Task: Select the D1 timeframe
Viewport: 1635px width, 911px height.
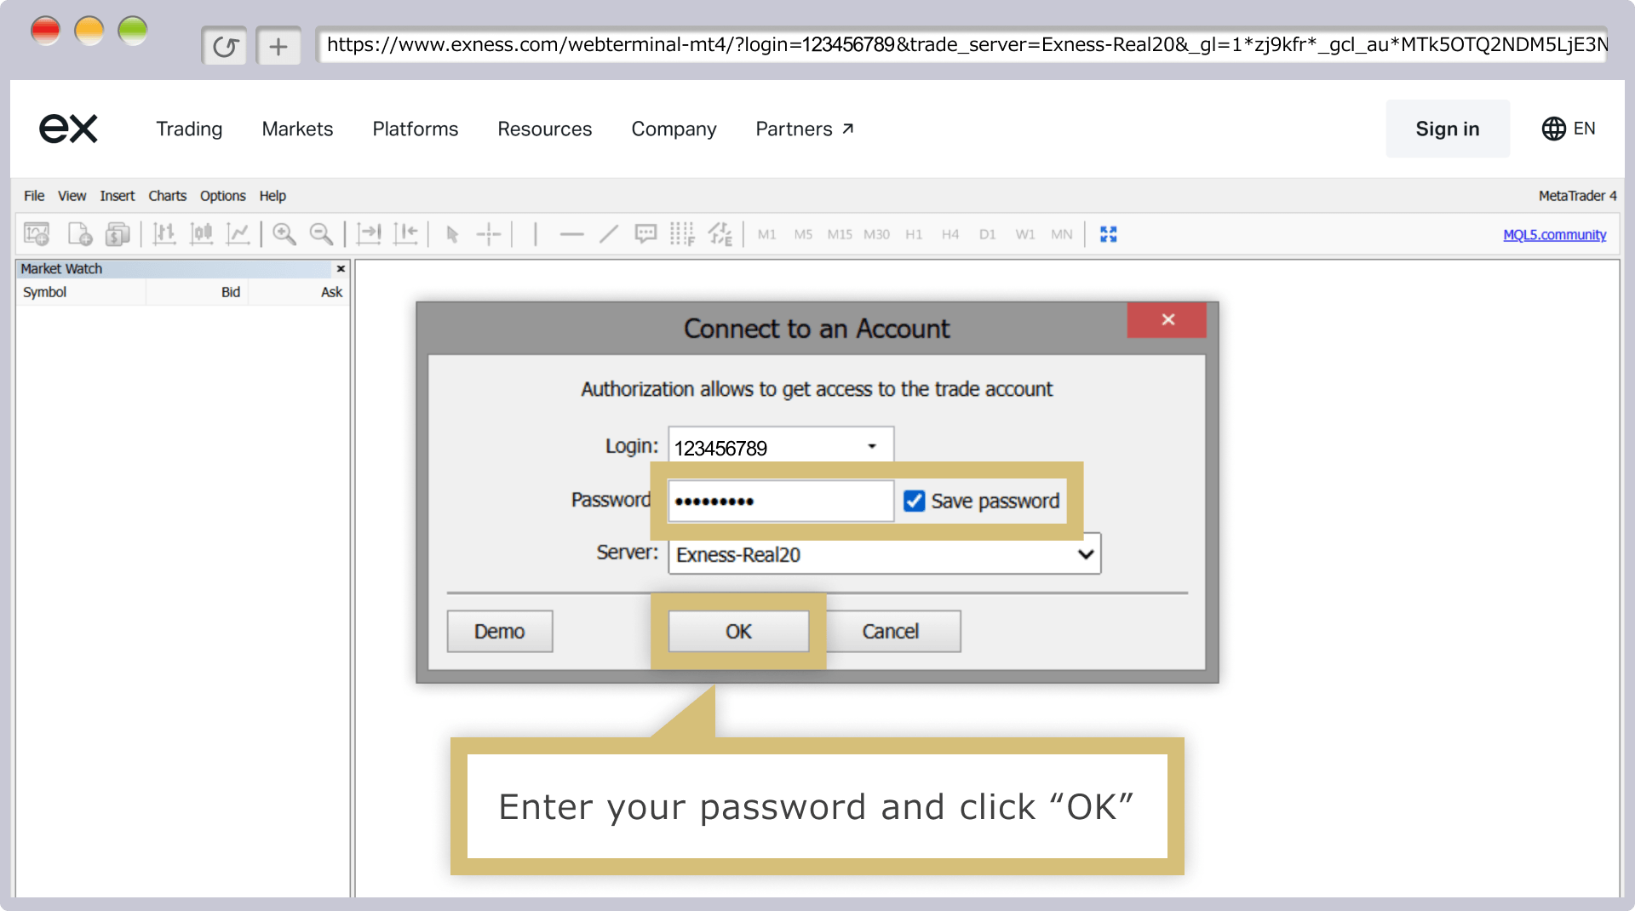Action: 987,234
